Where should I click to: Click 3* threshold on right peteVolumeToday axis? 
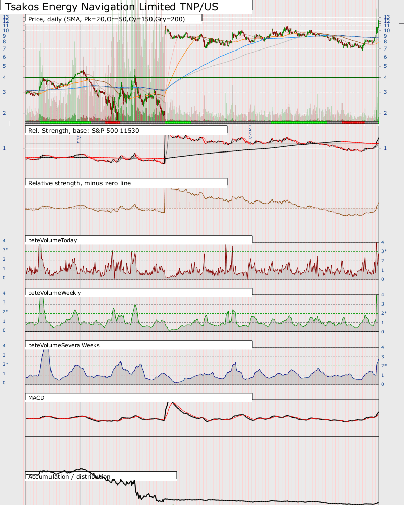click(384, 251)
